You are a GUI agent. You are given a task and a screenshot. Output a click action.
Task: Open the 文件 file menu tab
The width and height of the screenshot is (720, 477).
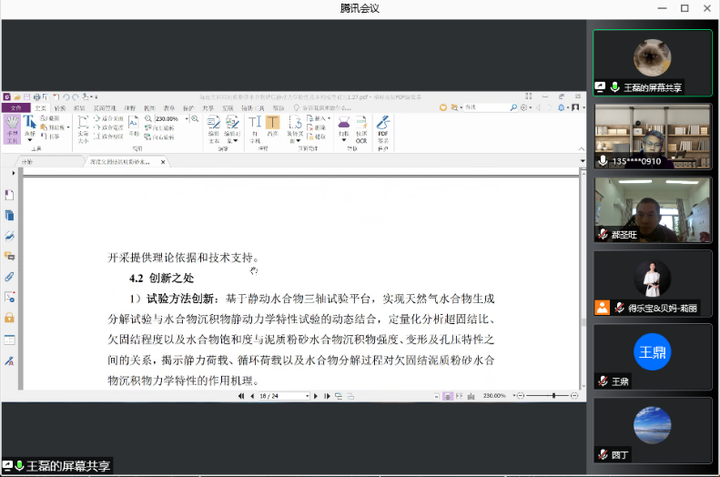15,107
